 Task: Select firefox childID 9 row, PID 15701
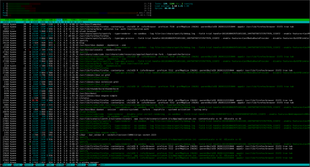(155, 71)
